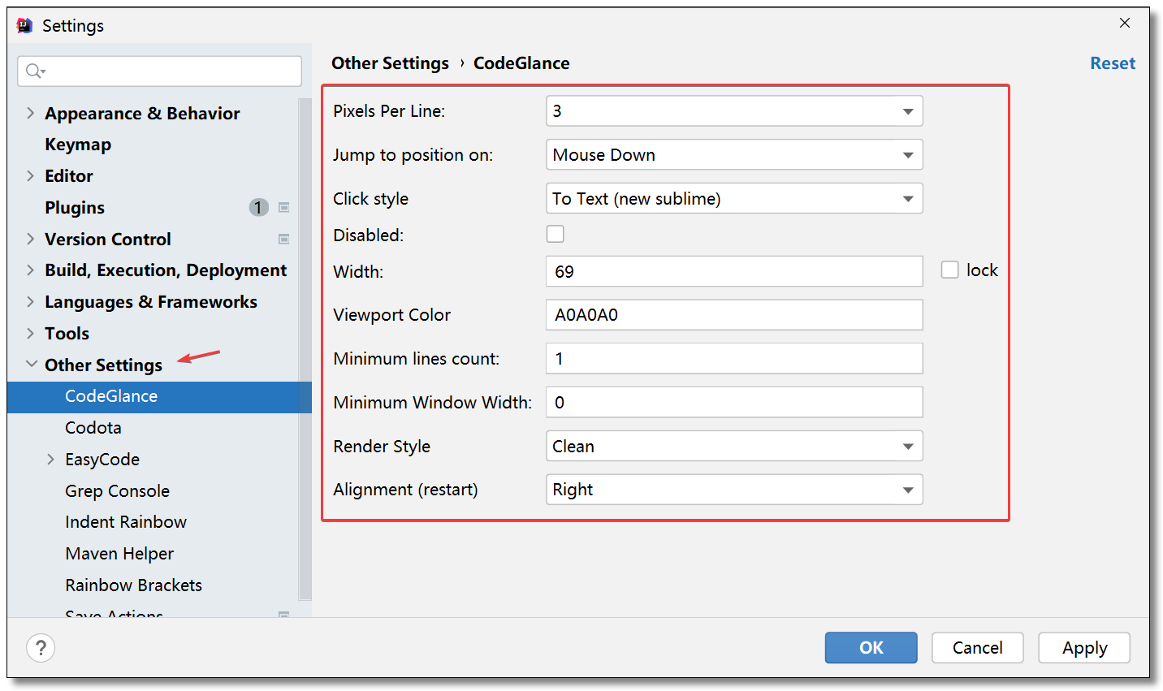The height and width of the screenshot is (691, 1163).
Task: Expand the Appearance & Behavior section
Action: (x=30, y=113)
